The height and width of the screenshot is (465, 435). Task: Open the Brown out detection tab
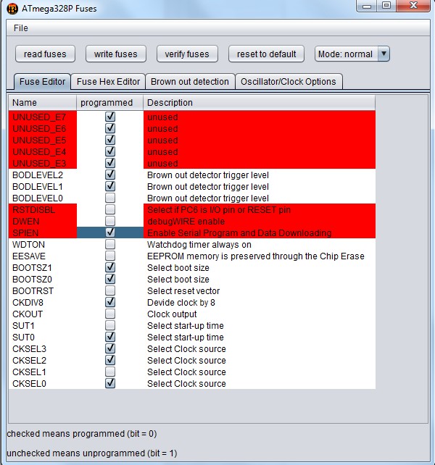coord(190,82)
